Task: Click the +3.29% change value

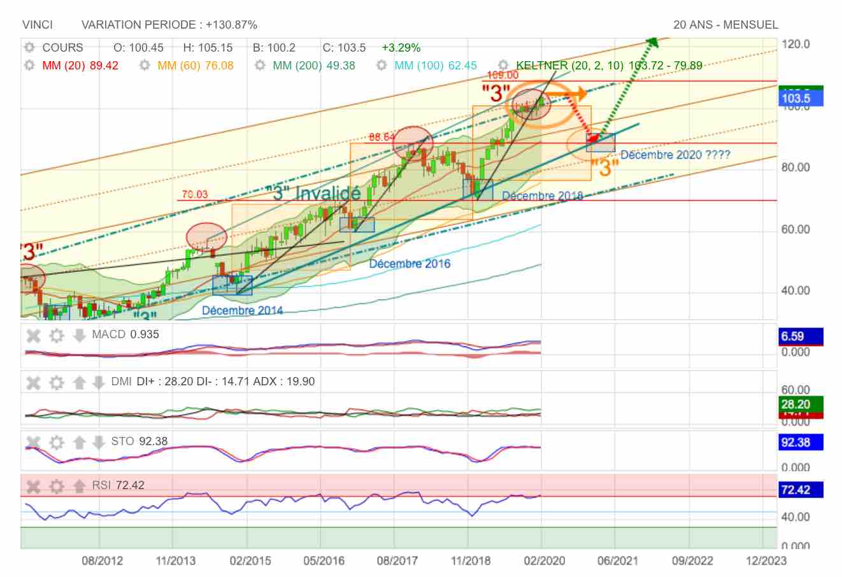Action: click(401, 48)
